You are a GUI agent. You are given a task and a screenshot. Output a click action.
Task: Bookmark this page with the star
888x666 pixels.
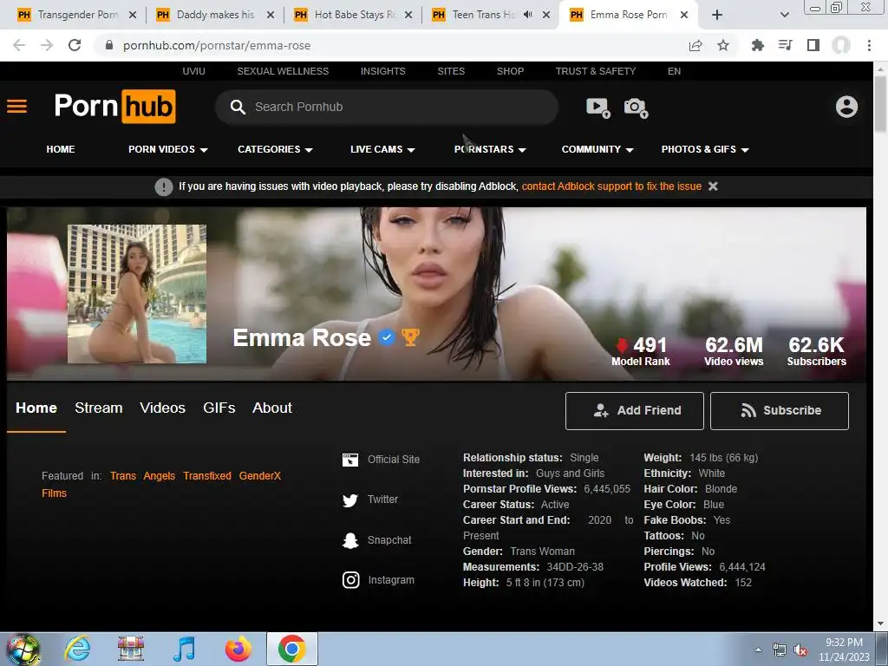[723, 45]
